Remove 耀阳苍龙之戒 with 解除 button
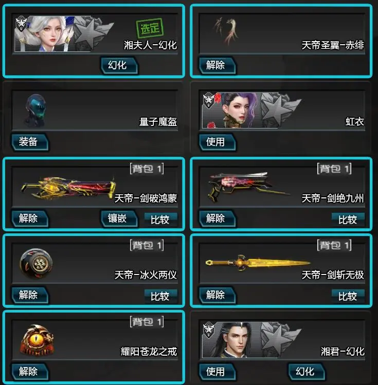The image size is (378, 385). [30, 371]
